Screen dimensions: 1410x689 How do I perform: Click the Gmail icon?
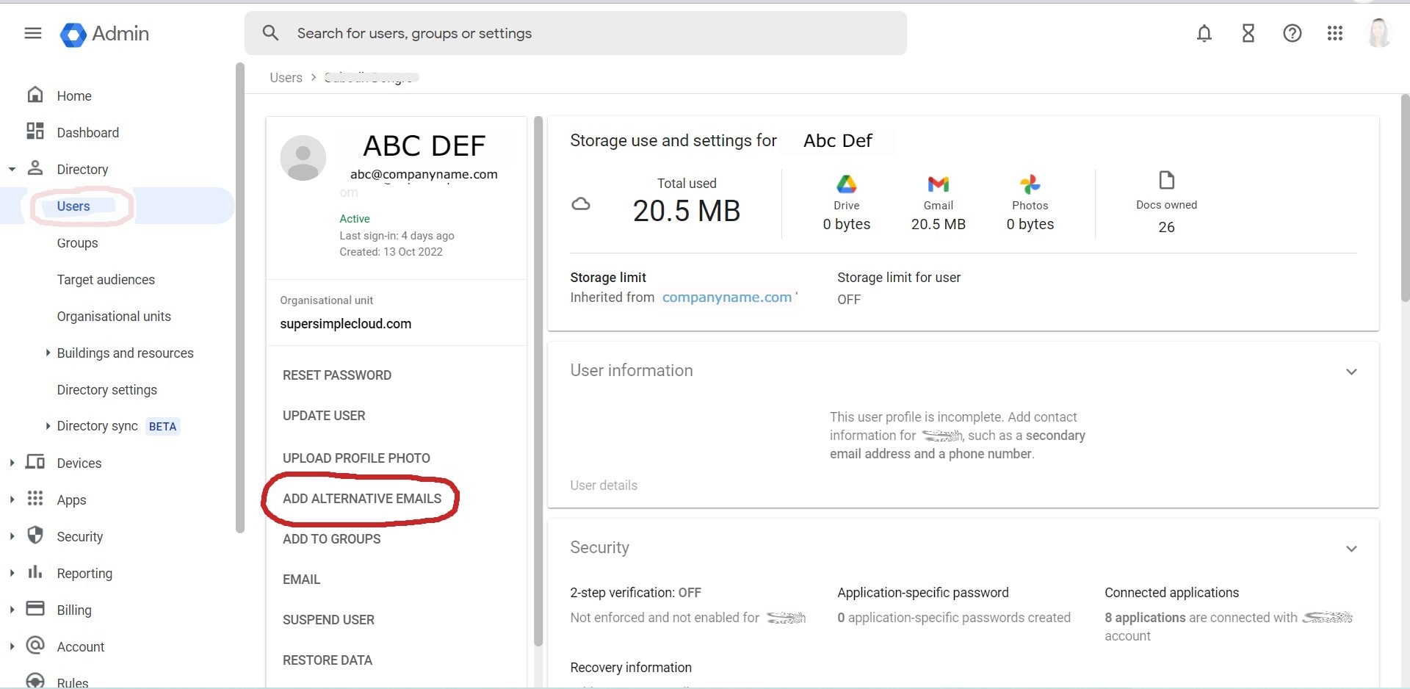point(939,184)
